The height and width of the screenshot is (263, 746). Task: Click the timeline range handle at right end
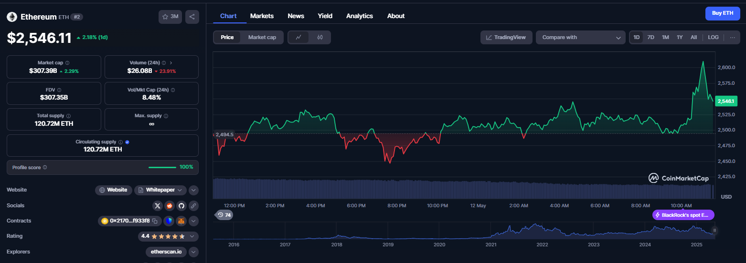click(x=714, y=231)
